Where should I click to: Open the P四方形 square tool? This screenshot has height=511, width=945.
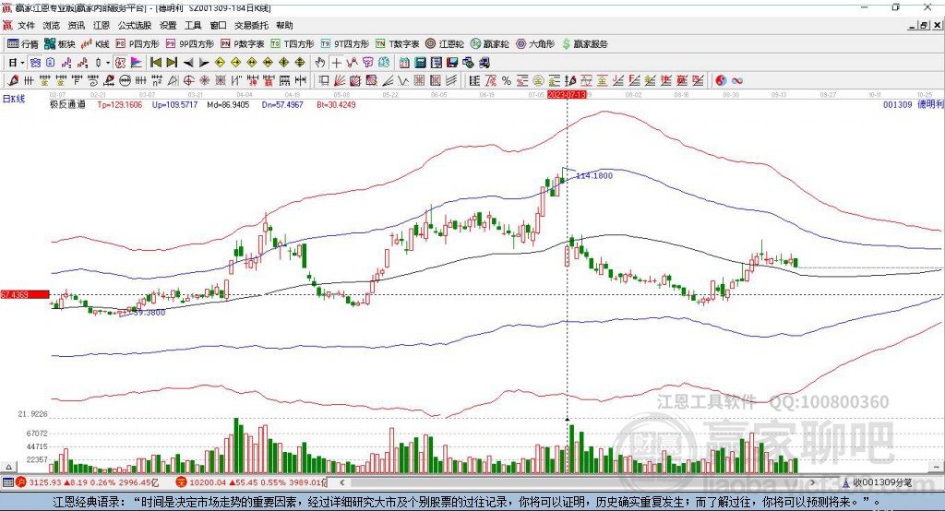(x=138, y=44)
